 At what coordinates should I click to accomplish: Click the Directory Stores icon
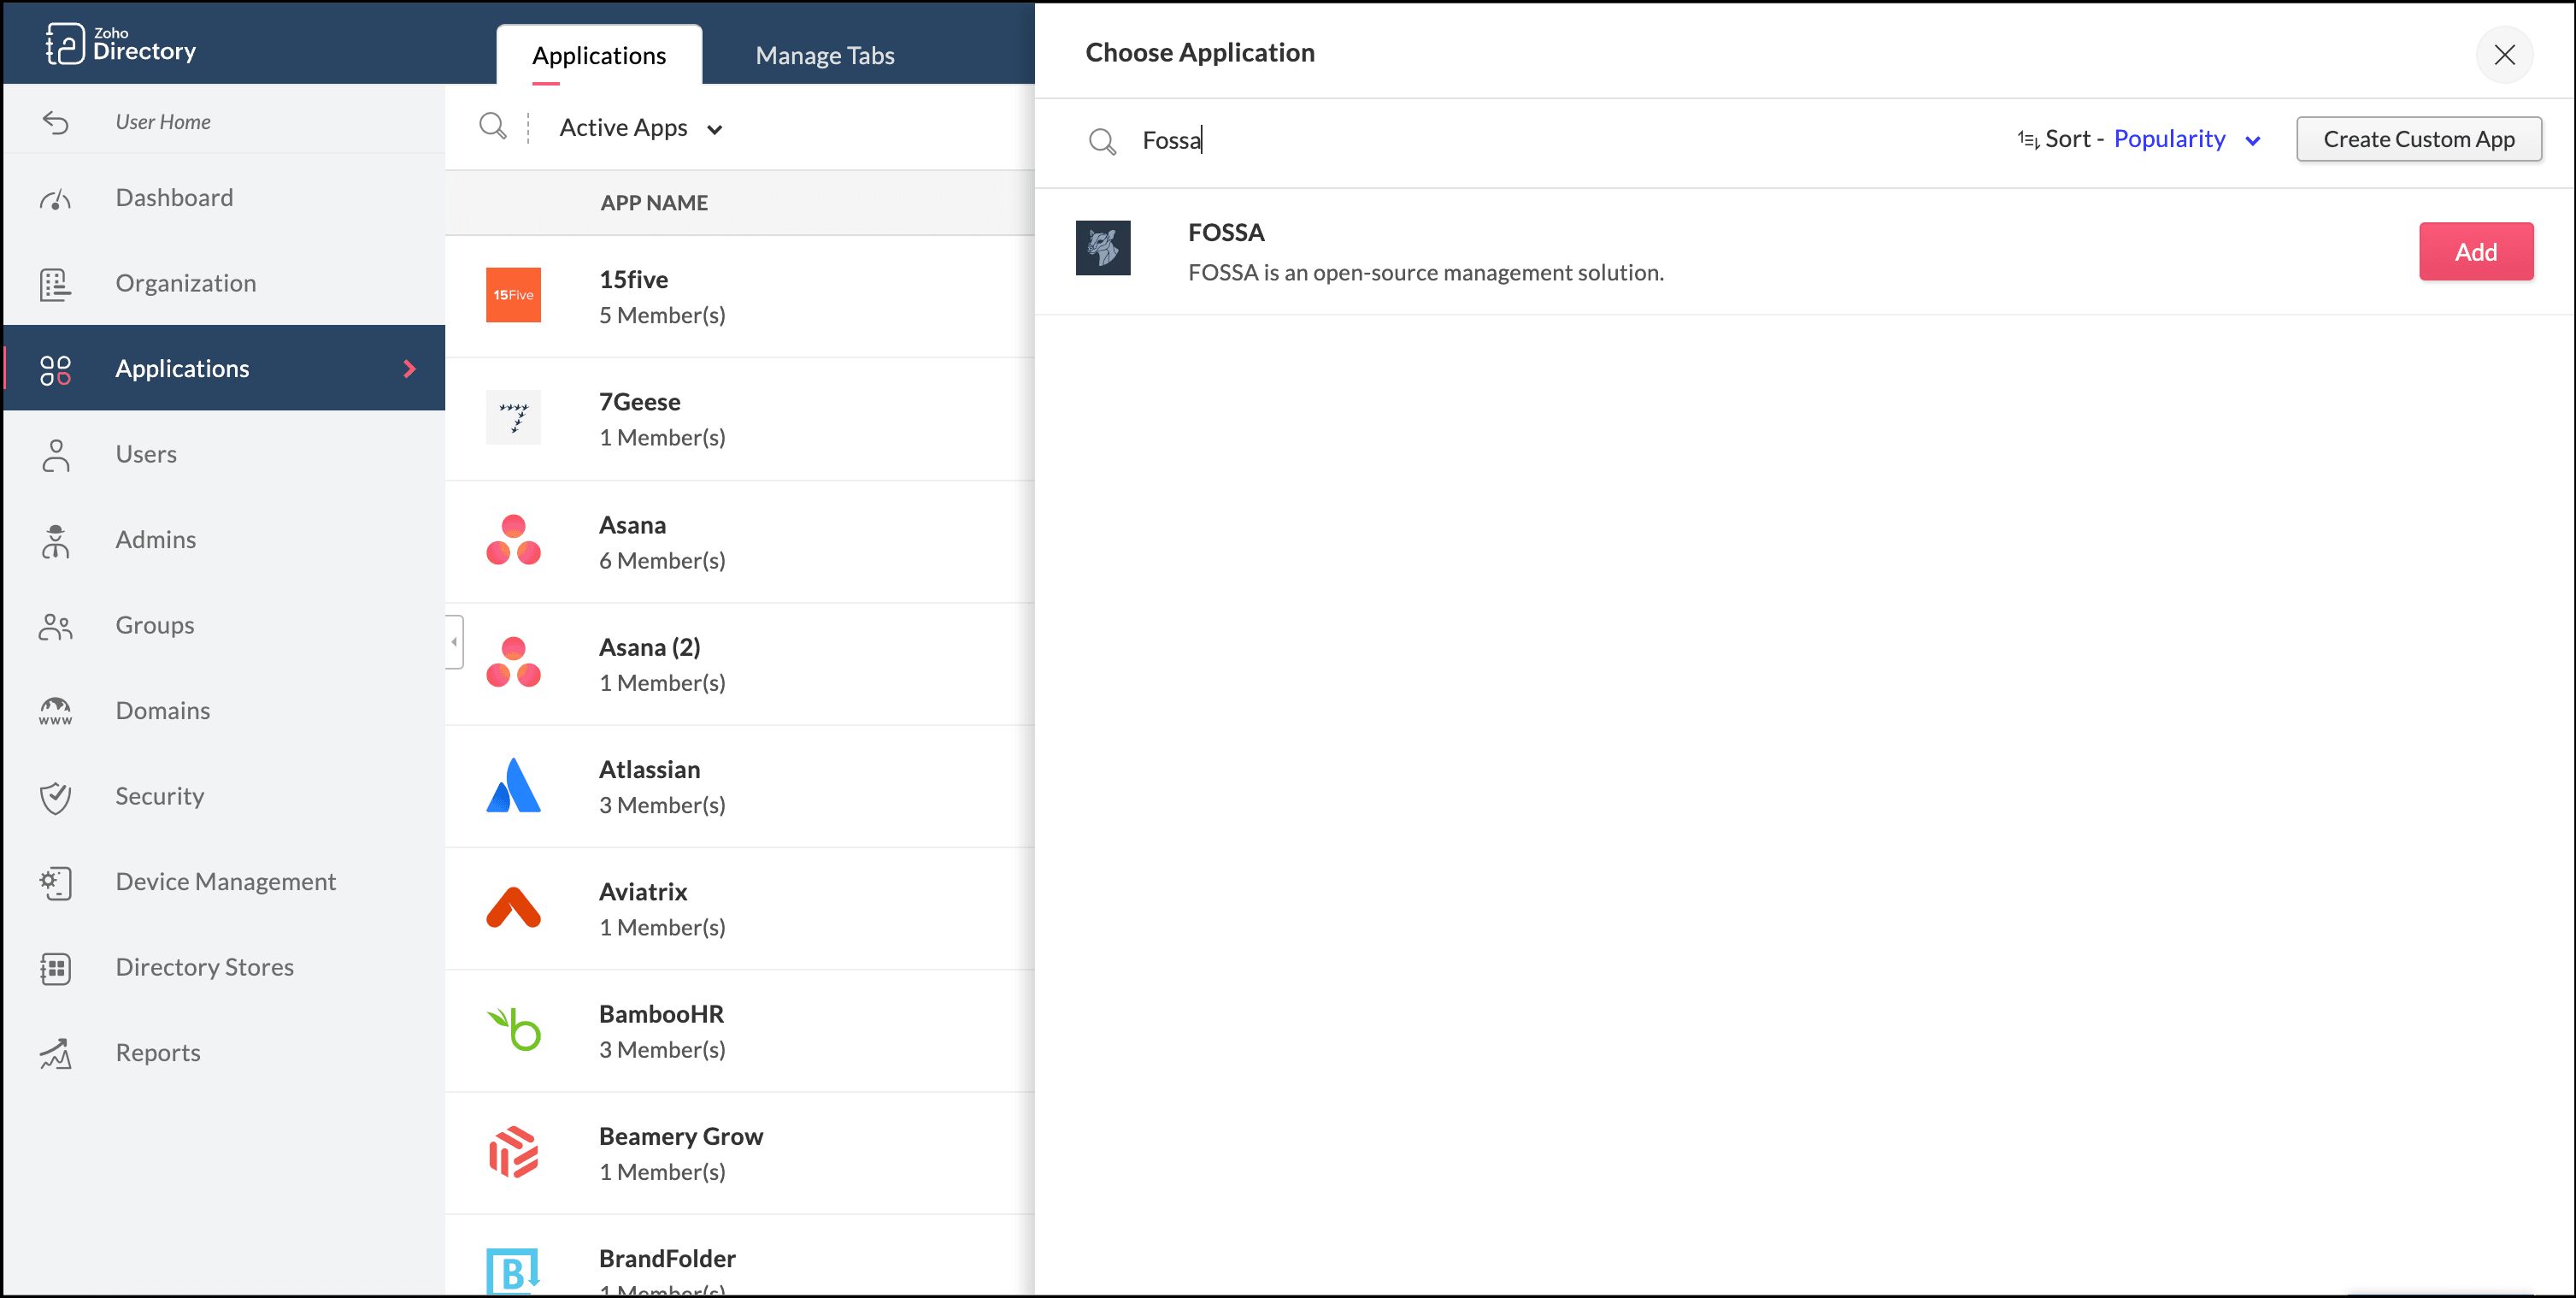(56, 969)
